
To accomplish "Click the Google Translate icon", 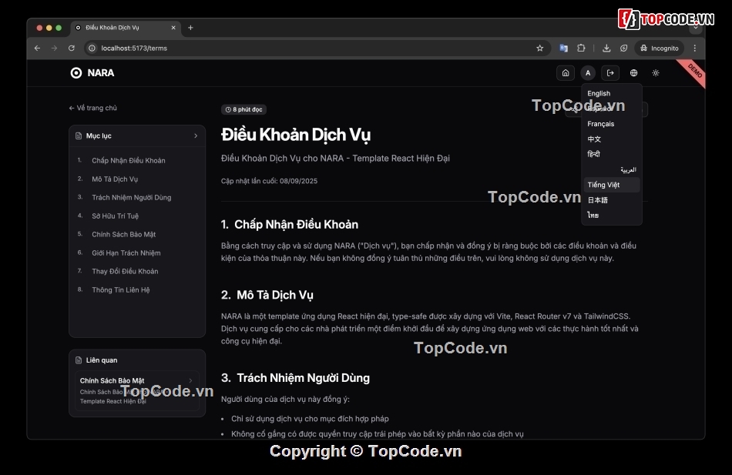I will tap(563, 48).
